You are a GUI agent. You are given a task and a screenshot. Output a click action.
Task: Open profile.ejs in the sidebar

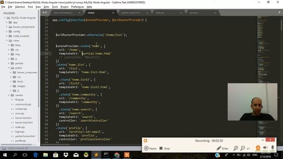tap(20, 140)
